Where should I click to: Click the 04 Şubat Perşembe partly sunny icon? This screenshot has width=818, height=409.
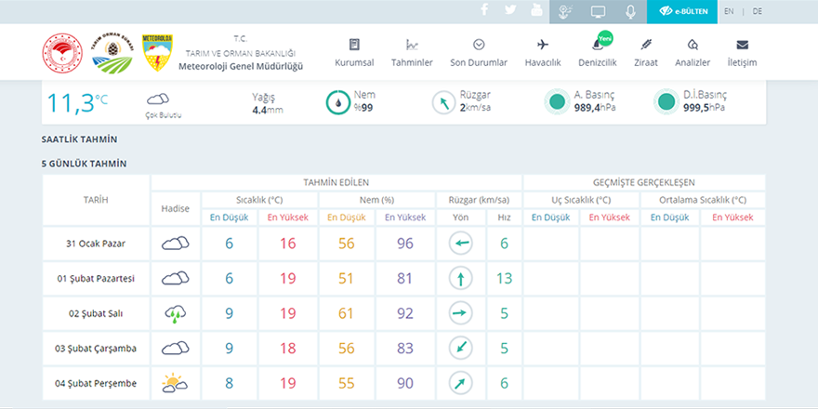[175, 383]
